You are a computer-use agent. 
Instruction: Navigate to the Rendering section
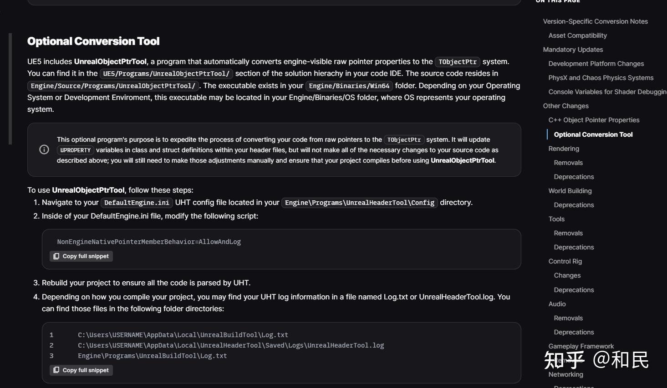(564, 149)
